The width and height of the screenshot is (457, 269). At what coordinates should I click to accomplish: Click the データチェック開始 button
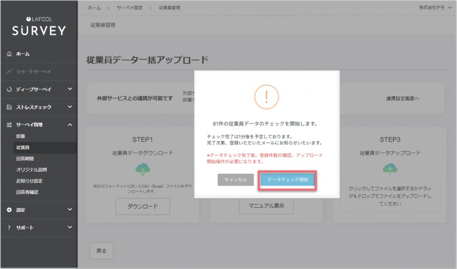288,180
